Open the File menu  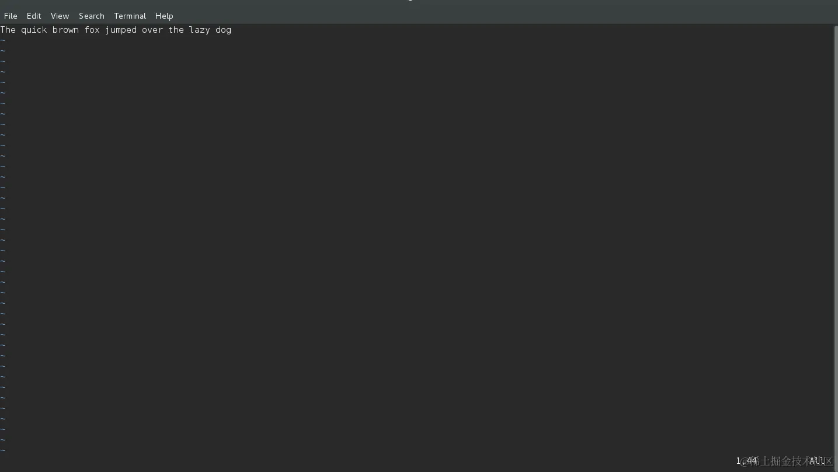pos(11,16)
